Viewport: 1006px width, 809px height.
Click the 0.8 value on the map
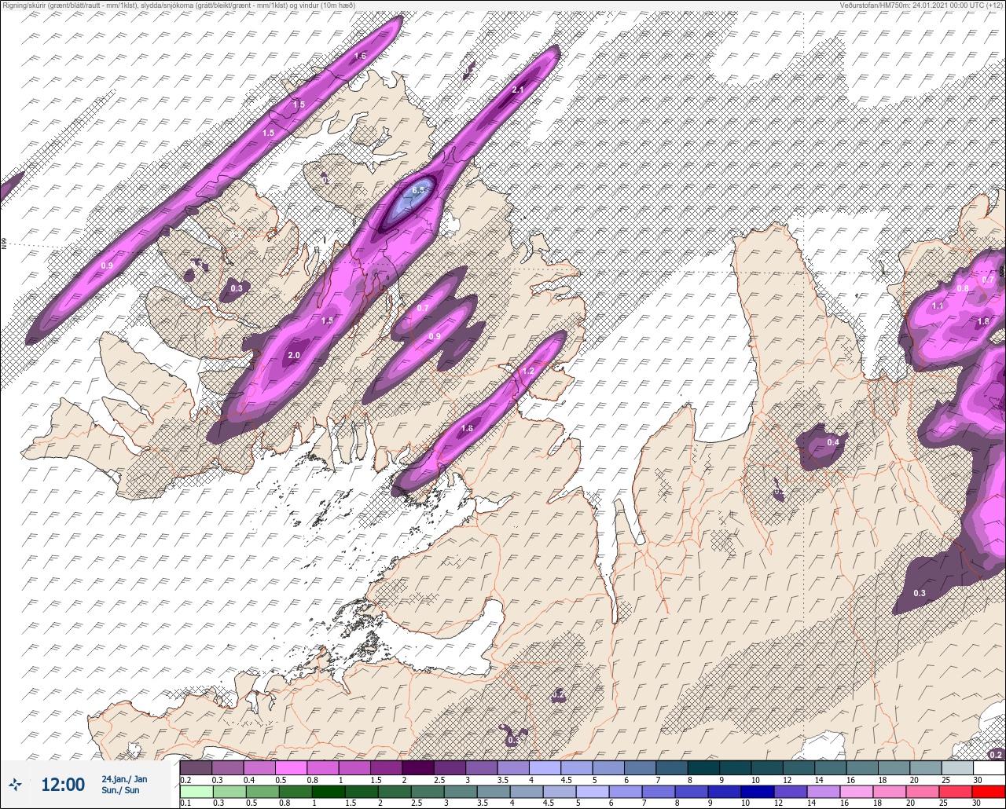[x=963, y=288]
